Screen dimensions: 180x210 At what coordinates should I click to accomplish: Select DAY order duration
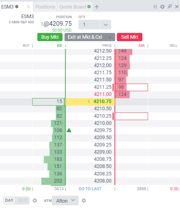coord(9,200)
